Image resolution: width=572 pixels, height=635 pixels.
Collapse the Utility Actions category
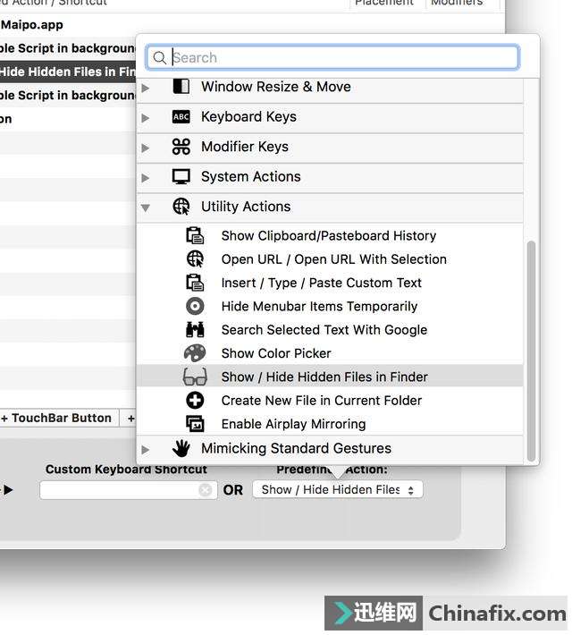click(146, 207)
